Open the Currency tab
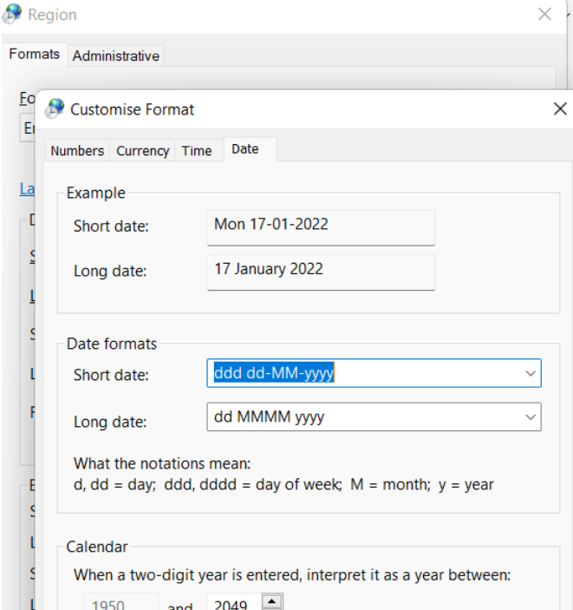The width and height of the screenshot is (573, 610). coord(143,151)
